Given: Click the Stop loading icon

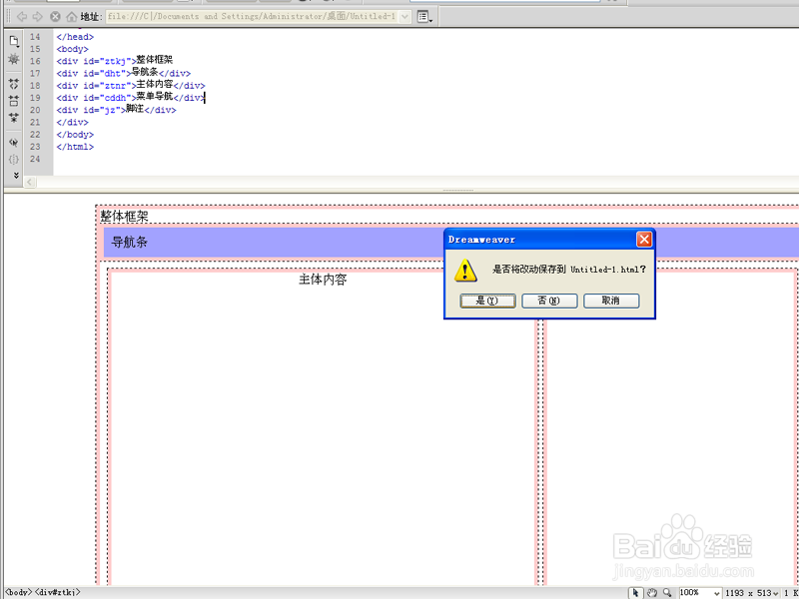Looking at the screenshot, I should (x=55, y=17).
